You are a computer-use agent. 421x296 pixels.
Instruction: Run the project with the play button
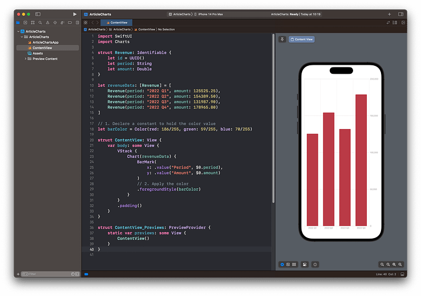[x=75, y=14]
